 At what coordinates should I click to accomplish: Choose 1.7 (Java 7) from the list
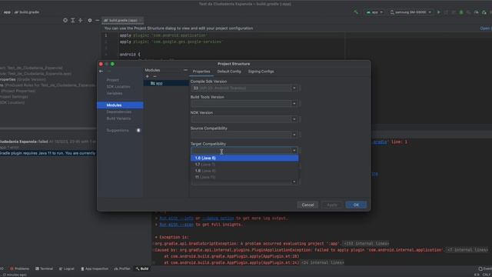[x=244, y=165]
